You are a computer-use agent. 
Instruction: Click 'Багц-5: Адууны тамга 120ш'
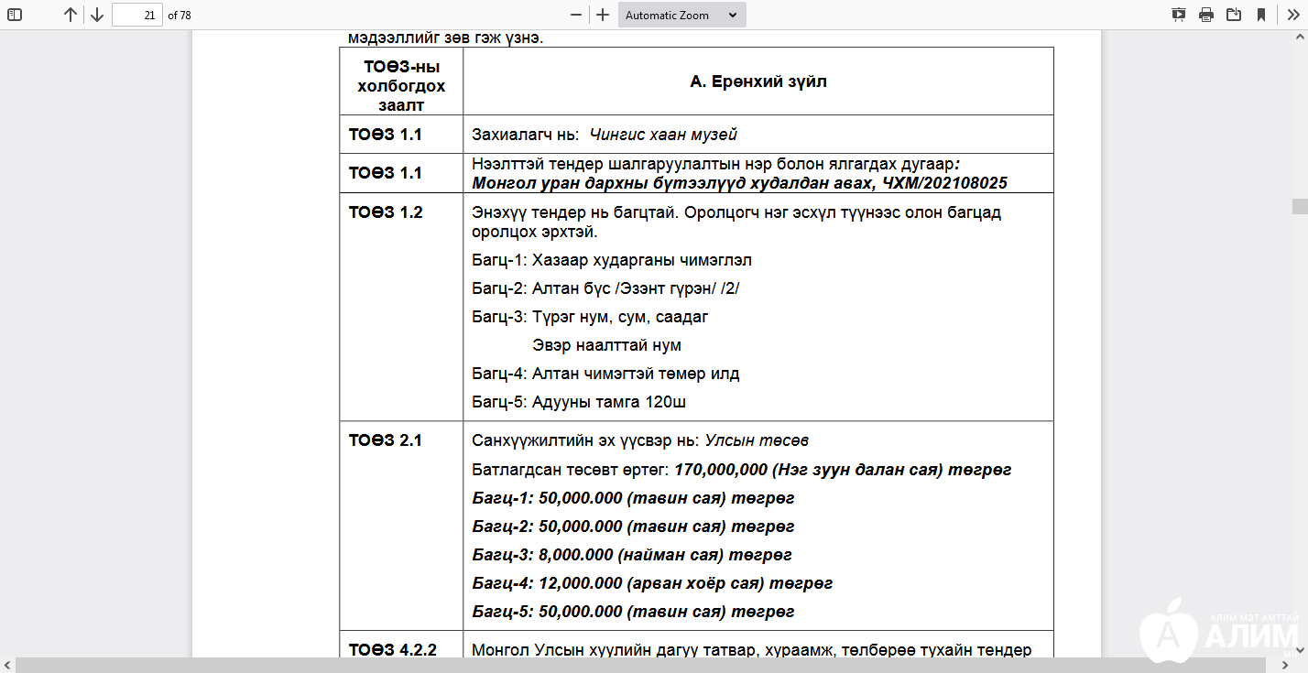579,402
